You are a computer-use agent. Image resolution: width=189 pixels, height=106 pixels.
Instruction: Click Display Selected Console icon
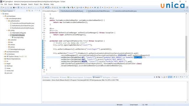point(177,77)
